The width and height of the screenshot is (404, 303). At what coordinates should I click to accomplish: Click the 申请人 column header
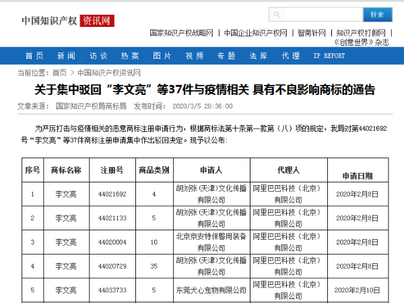211,170
